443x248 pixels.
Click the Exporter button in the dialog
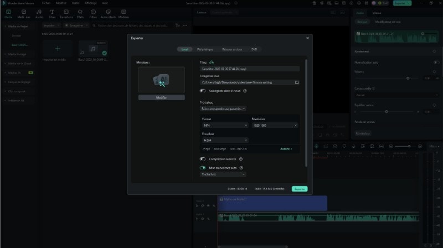[x=300, y=189]
